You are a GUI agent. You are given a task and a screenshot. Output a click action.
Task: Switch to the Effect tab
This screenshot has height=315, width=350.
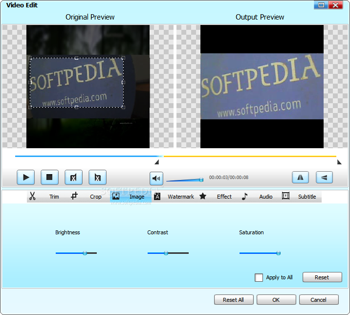(224, 197)
